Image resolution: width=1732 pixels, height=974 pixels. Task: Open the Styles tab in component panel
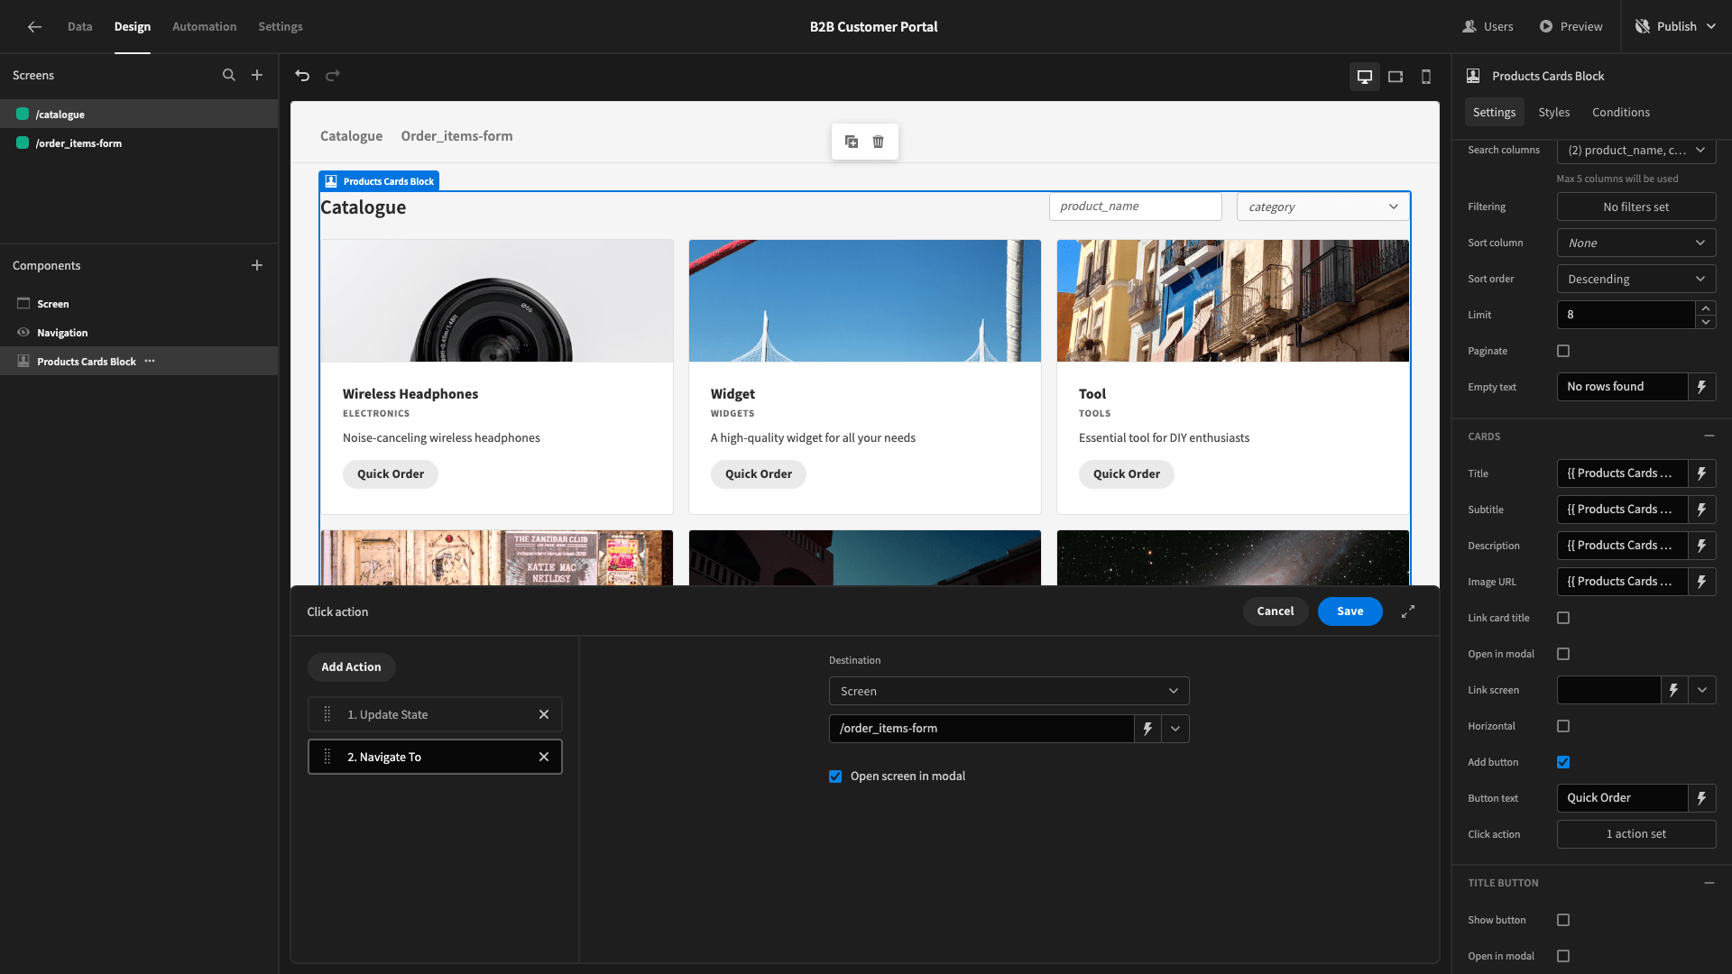coord(1553,113)
